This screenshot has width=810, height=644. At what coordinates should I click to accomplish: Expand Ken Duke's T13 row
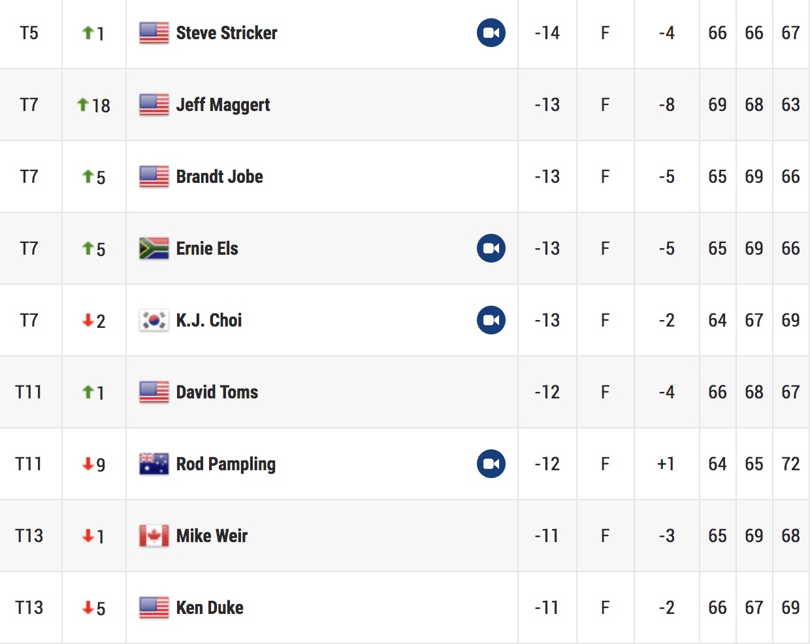coord(405,607)
